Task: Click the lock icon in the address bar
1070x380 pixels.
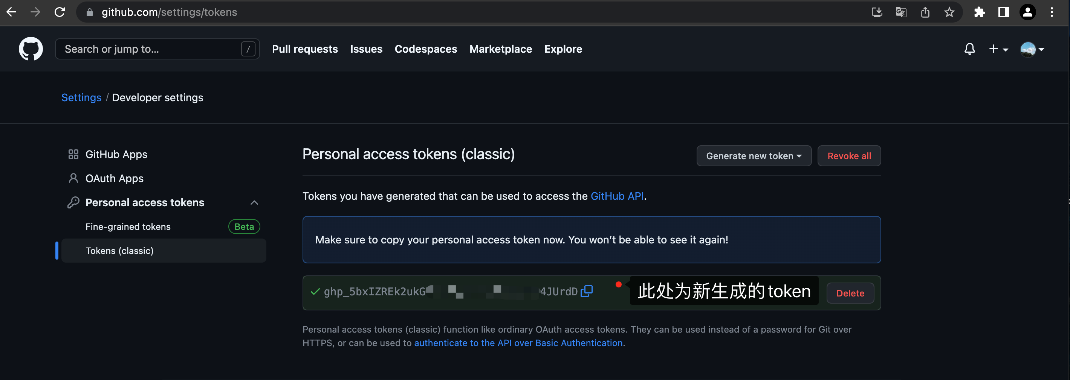Action: click(x=89, y=12)
